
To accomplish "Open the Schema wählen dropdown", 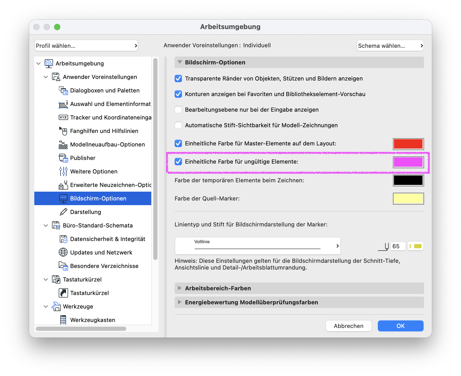I will [x=390, y=46].
